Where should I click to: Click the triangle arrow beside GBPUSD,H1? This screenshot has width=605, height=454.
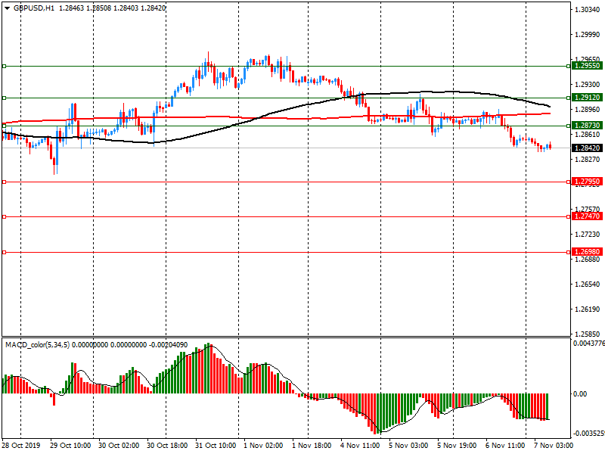(x=7, y=8)
